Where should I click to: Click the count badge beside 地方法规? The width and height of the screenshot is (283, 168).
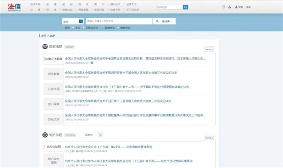[70, 135]
